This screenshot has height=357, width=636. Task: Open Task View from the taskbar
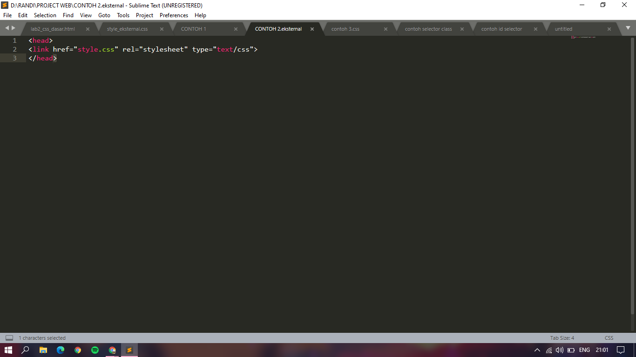pos(35,350)
